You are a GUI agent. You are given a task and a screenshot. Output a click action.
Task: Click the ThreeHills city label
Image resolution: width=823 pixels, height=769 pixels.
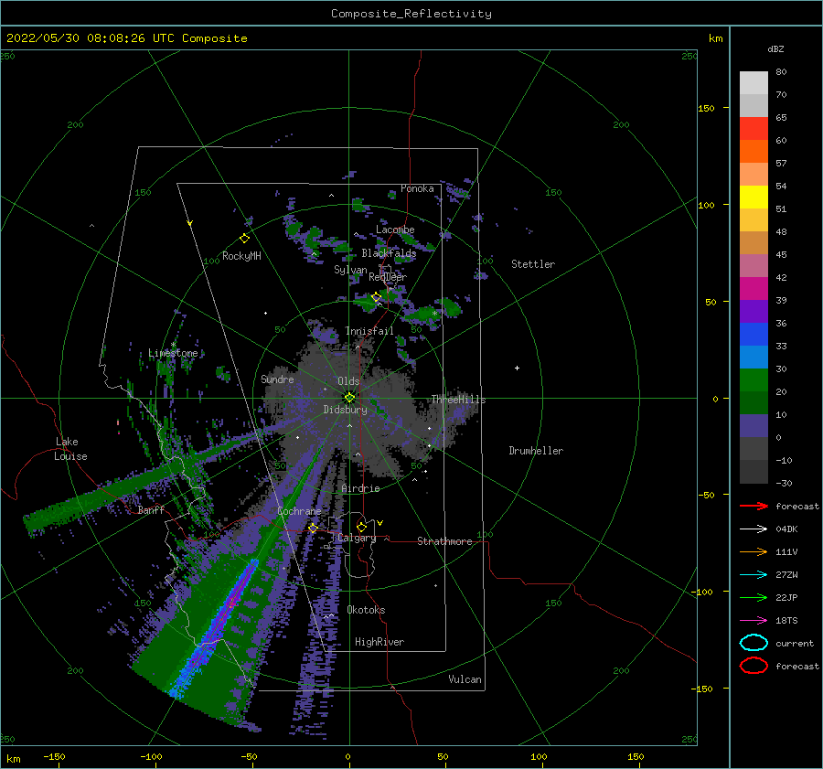459,400
